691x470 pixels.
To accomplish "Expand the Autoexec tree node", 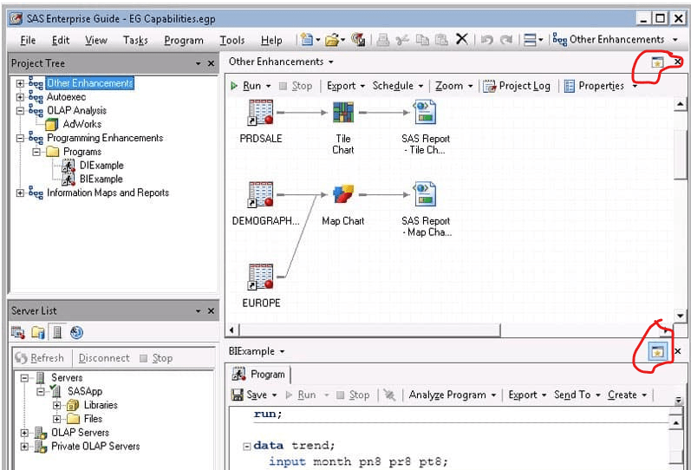I will [x=20, y=96].
